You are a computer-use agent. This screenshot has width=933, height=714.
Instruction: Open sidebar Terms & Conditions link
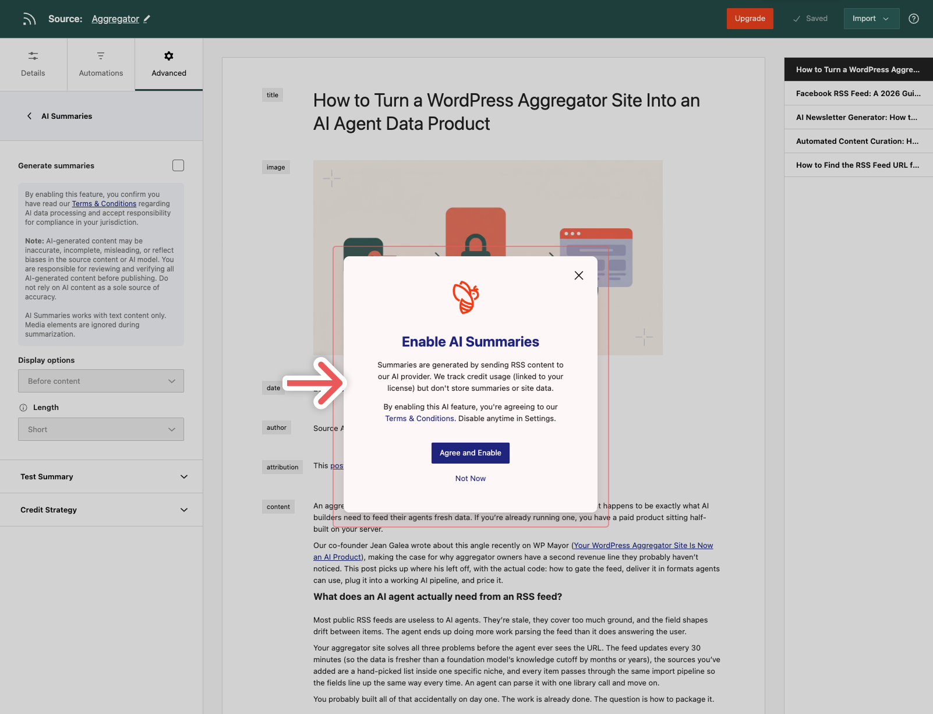104,204
